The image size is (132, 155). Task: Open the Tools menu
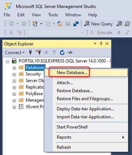click(53, 15)
